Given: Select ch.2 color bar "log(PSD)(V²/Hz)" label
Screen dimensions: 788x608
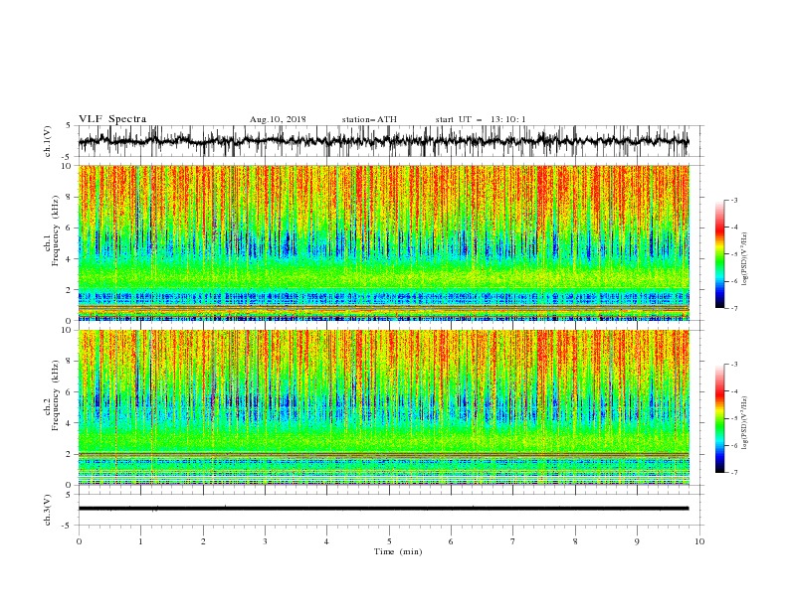Looking at the screenshot, I should coord(745,423).
